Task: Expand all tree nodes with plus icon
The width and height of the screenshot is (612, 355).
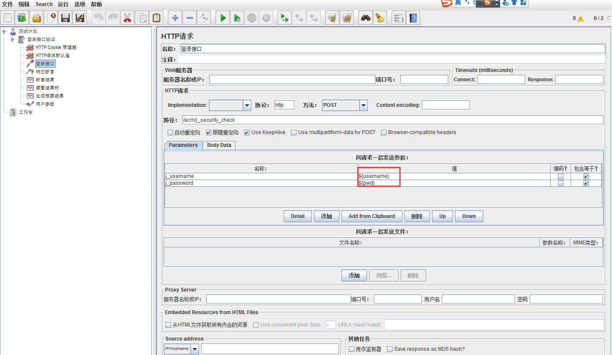Action: pos(175,18)
